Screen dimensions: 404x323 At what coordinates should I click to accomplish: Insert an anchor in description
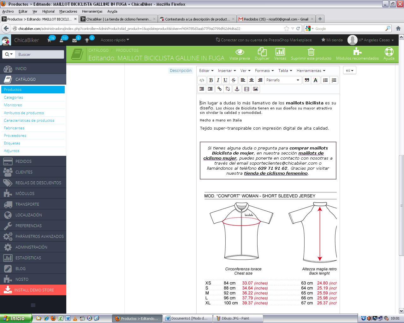pyautogui.click(x=237, y=89)
